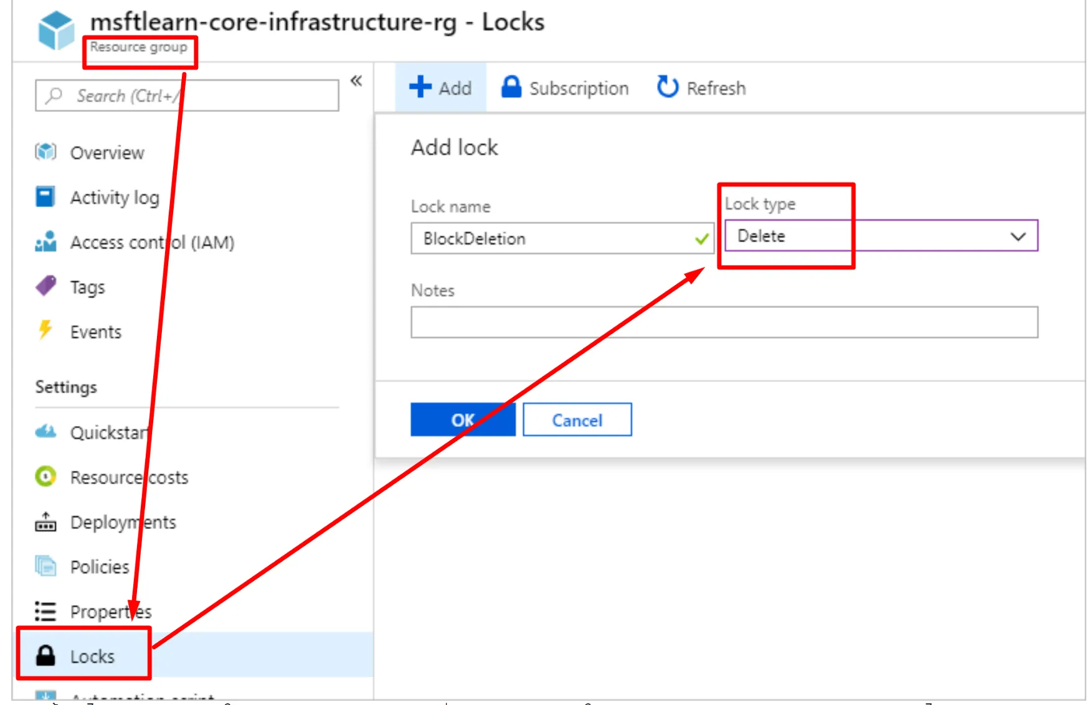Click the Deployments icon
1090x705 pixels.
(x=45, y=521)
